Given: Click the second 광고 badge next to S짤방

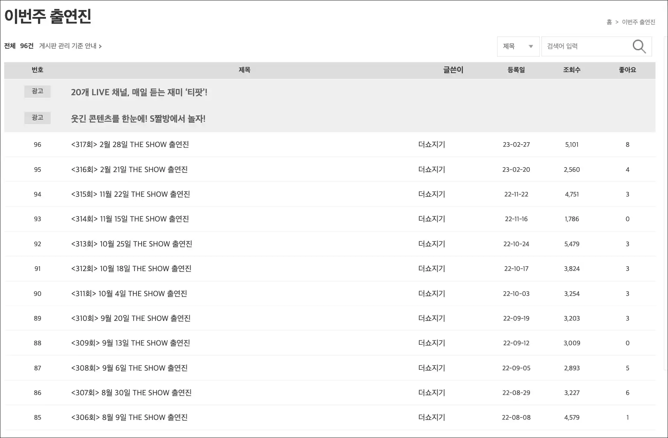Looking at the screenshot, I should (x=37, y=118).
